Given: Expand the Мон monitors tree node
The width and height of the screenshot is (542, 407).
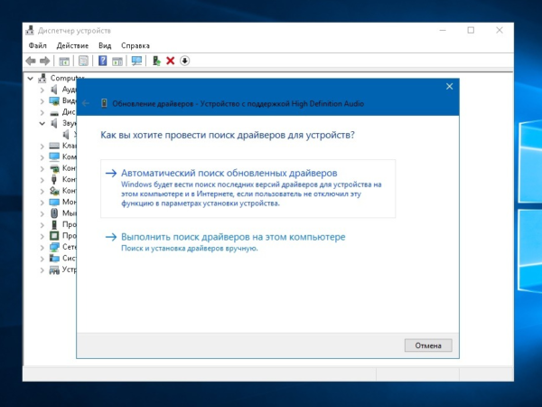Looking at the screenshot, I should click(x=42, y=202).
